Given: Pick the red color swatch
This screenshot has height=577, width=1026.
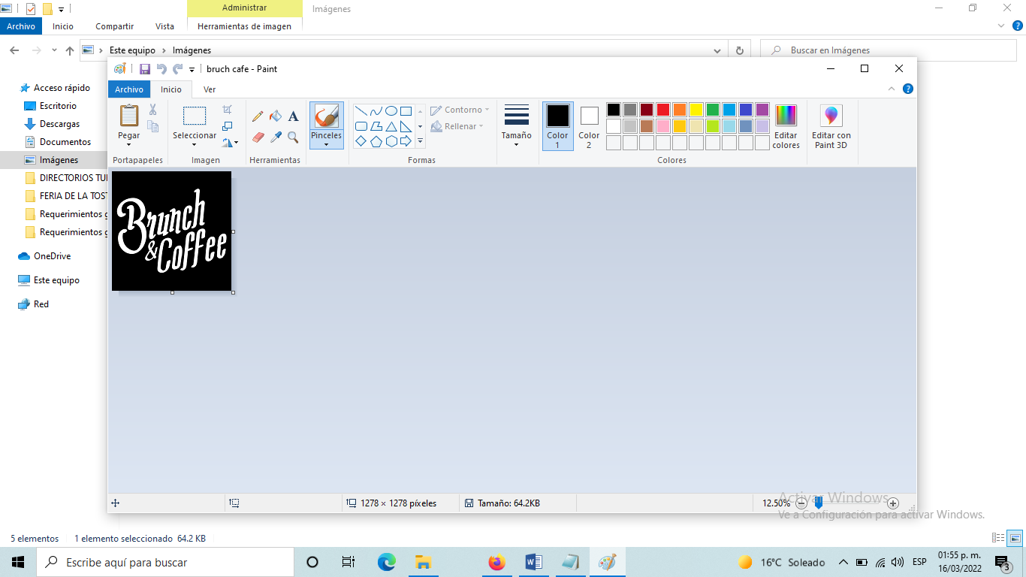Looking at the screenshot, I should [x=663, y=110].
